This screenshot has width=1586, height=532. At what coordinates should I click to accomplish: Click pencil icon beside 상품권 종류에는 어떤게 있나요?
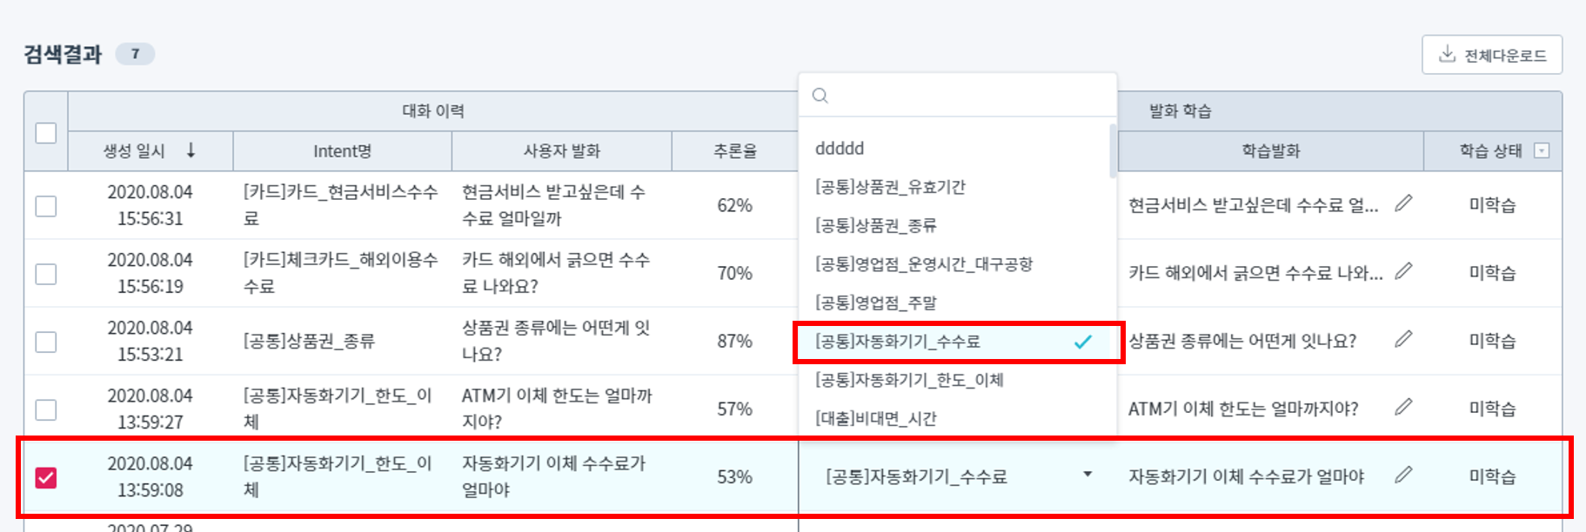tap(1402, 339)
